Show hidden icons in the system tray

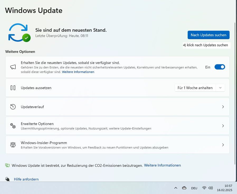pos(176,188)
